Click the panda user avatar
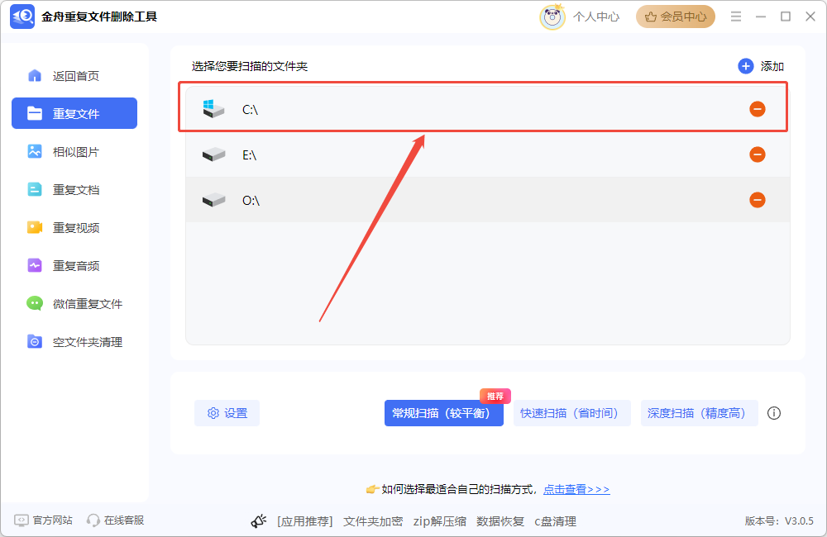This screenshot has width=827, height=537. pyautogui.click(x=552, y=17)
